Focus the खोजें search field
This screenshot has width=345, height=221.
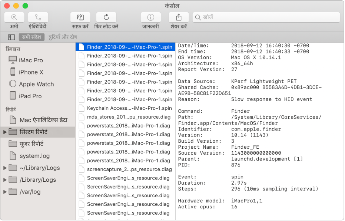coord(266,17)
